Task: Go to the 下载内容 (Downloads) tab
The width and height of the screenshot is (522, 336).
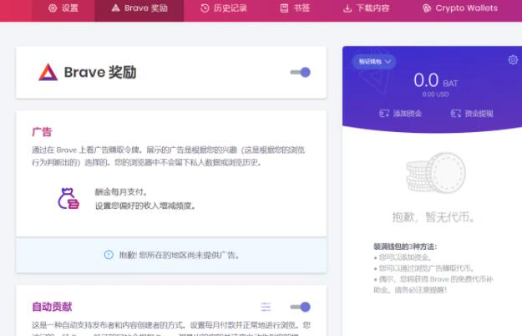Action: (x=366, y=8)
